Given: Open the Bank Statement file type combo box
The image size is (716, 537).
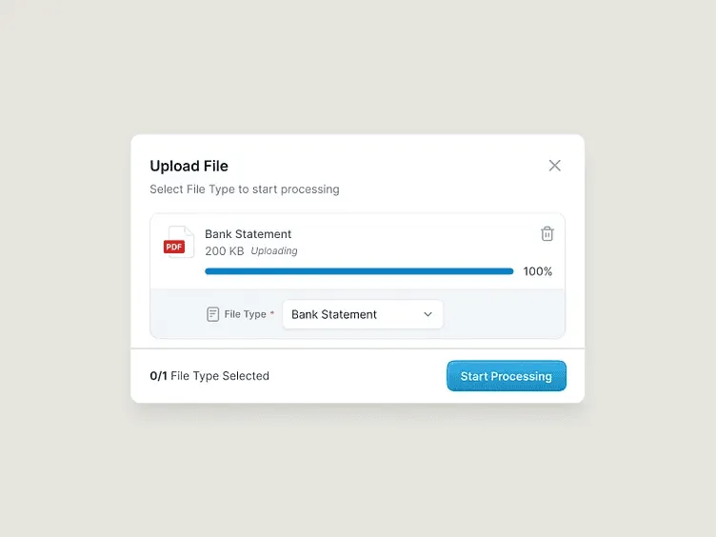Looking at the screenshot, I should [363, 314].
